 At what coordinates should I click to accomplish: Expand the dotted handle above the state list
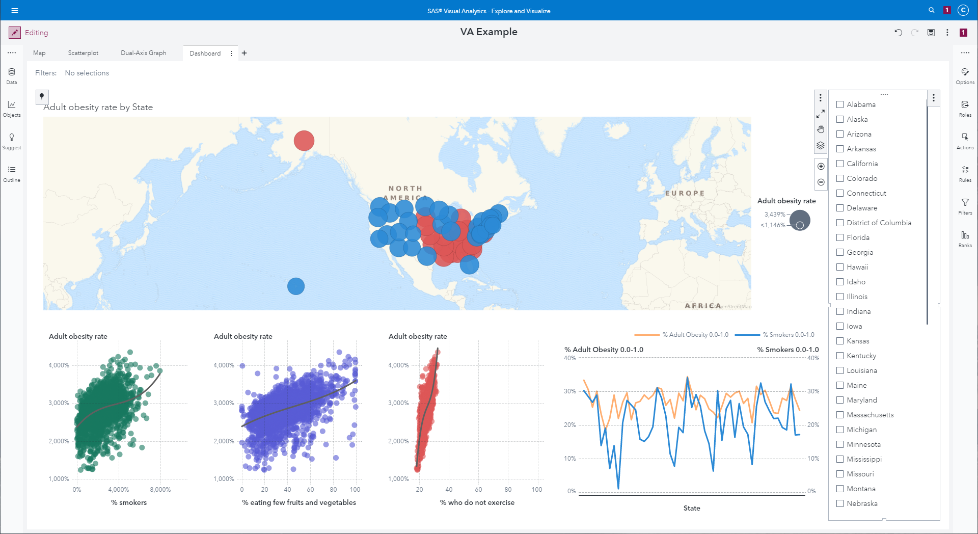pos(884,94)
